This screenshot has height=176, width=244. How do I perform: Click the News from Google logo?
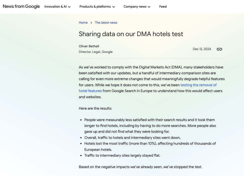(x=21, y=7)
